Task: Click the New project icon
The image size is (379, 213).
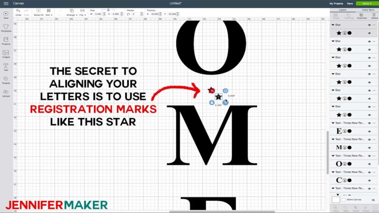Action: [x=6, y=14]
